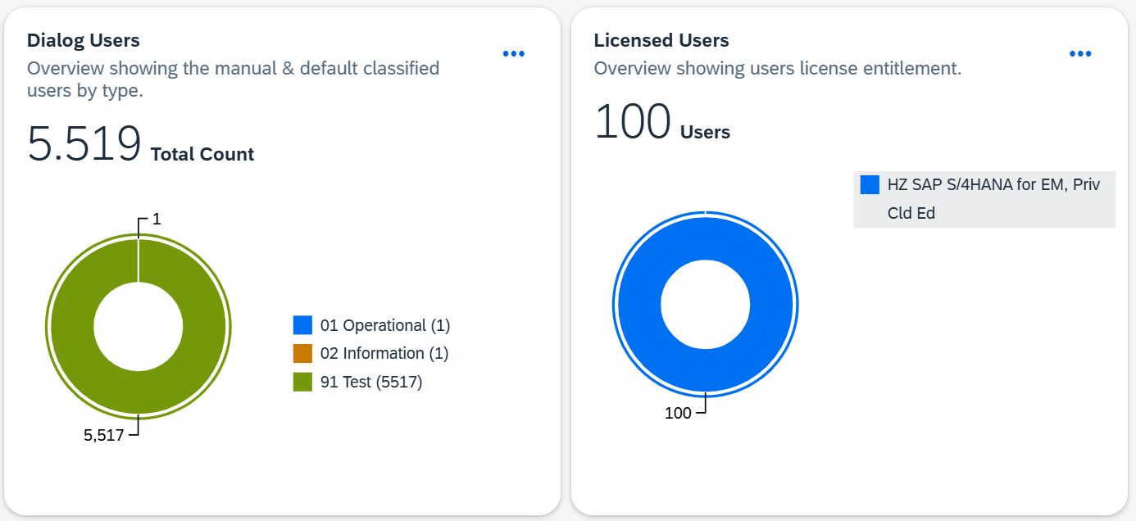1136x521 pixels.
Task: Open the Dialog Users card options menu
Action: point(513,54)
